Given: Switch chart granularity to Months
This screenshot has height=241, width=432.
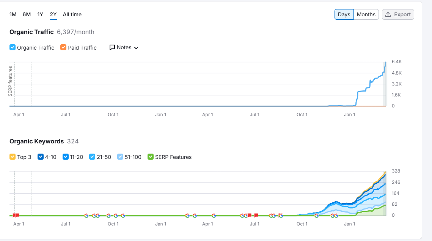Looking at the screenshot, I should [366, 14].
